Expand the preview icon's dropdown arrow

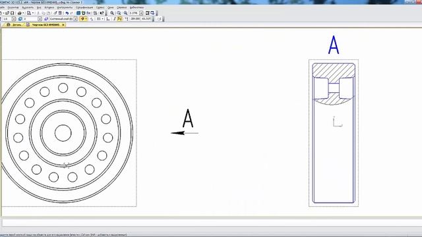33,13
